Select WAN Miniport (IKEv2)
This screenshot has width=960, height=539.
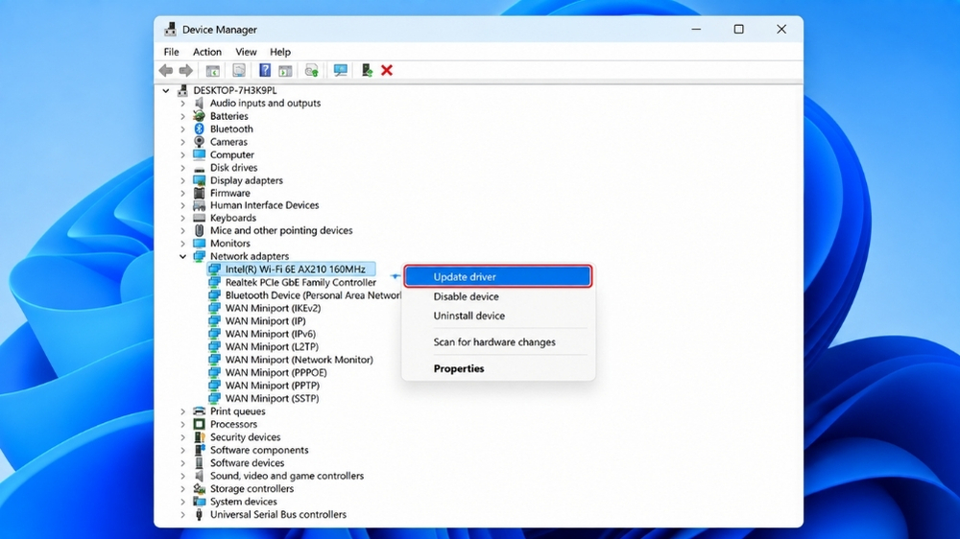click(x=273, y=308)
